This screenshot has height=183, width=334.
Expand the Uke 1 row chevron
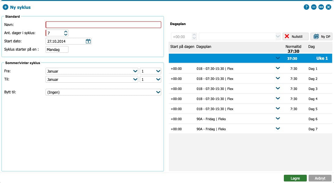(278, 58)
